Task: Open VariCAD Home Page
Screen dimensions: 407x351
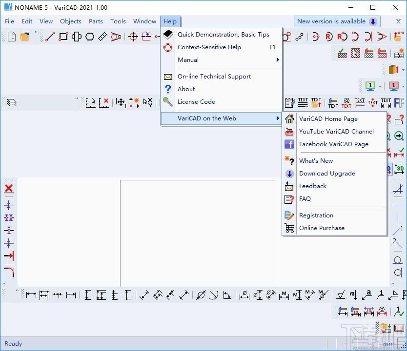Action: [x=335, y=119]
